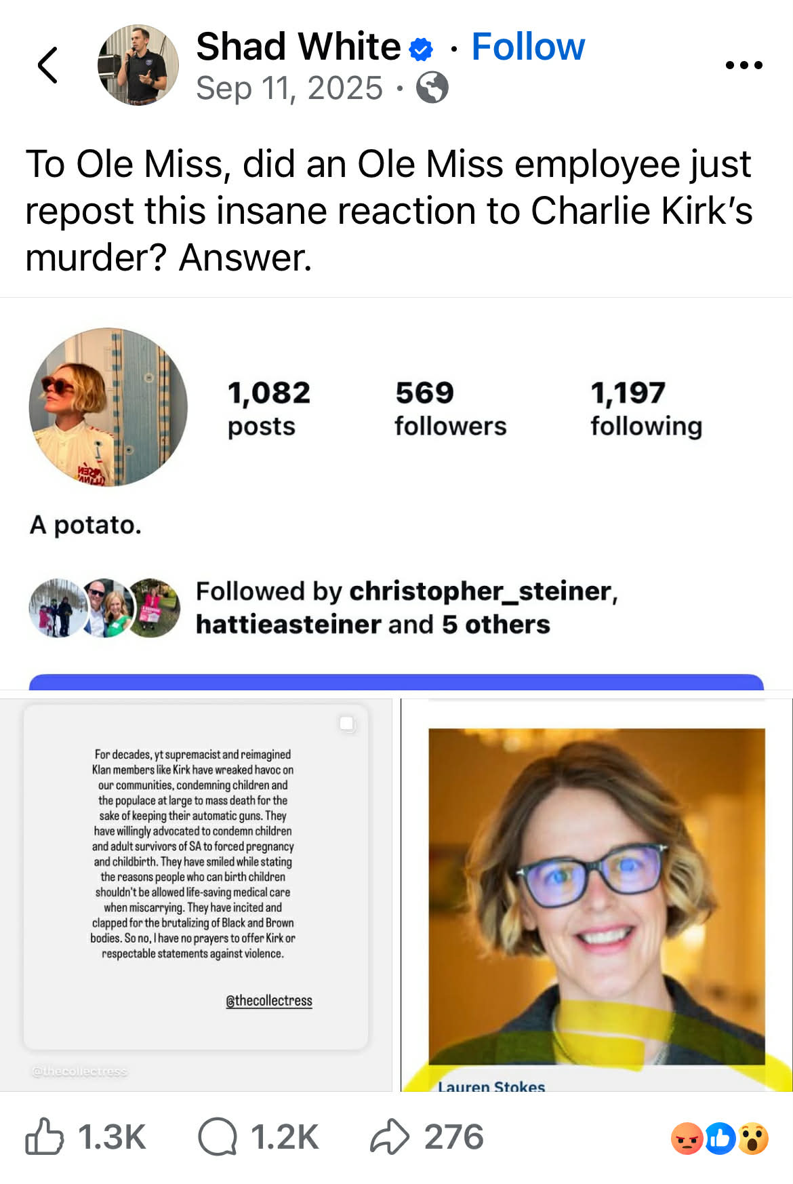Open comments via speech bubble icon
Screen dimensions: 793x1184
click(218, 1137)
